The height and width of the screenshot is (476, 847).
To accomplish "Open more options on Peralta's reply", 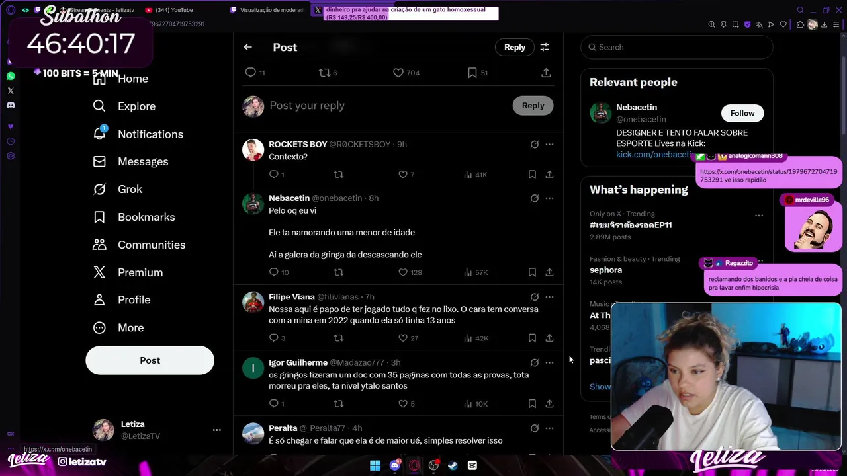I will click(549, 428).
